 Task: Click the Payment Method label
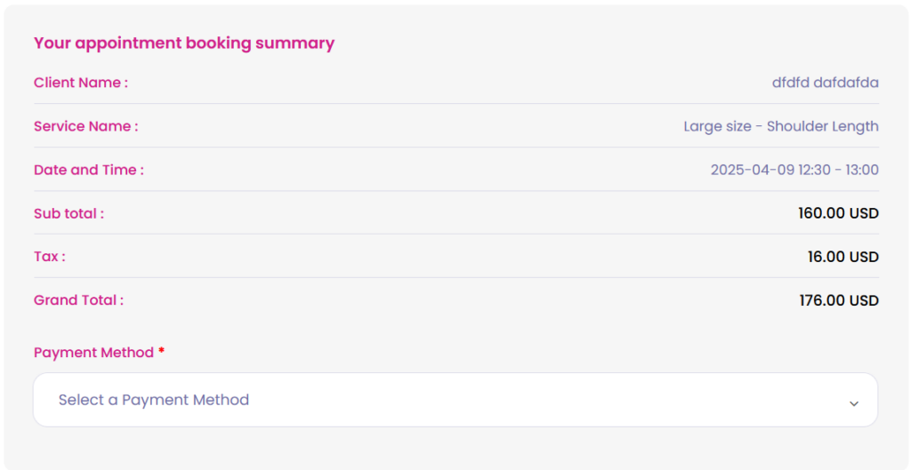click(x=93, y=352)
